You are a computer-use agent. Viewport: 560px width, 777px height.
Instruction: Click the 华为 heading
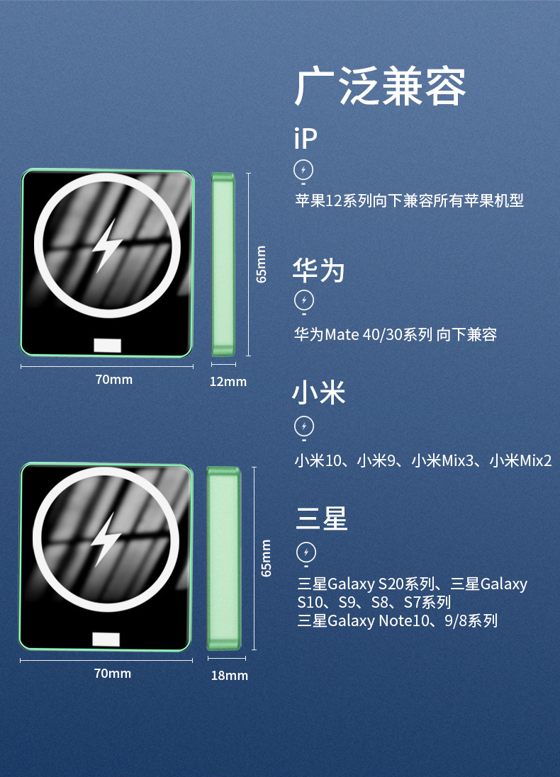(x=318, y=270)
